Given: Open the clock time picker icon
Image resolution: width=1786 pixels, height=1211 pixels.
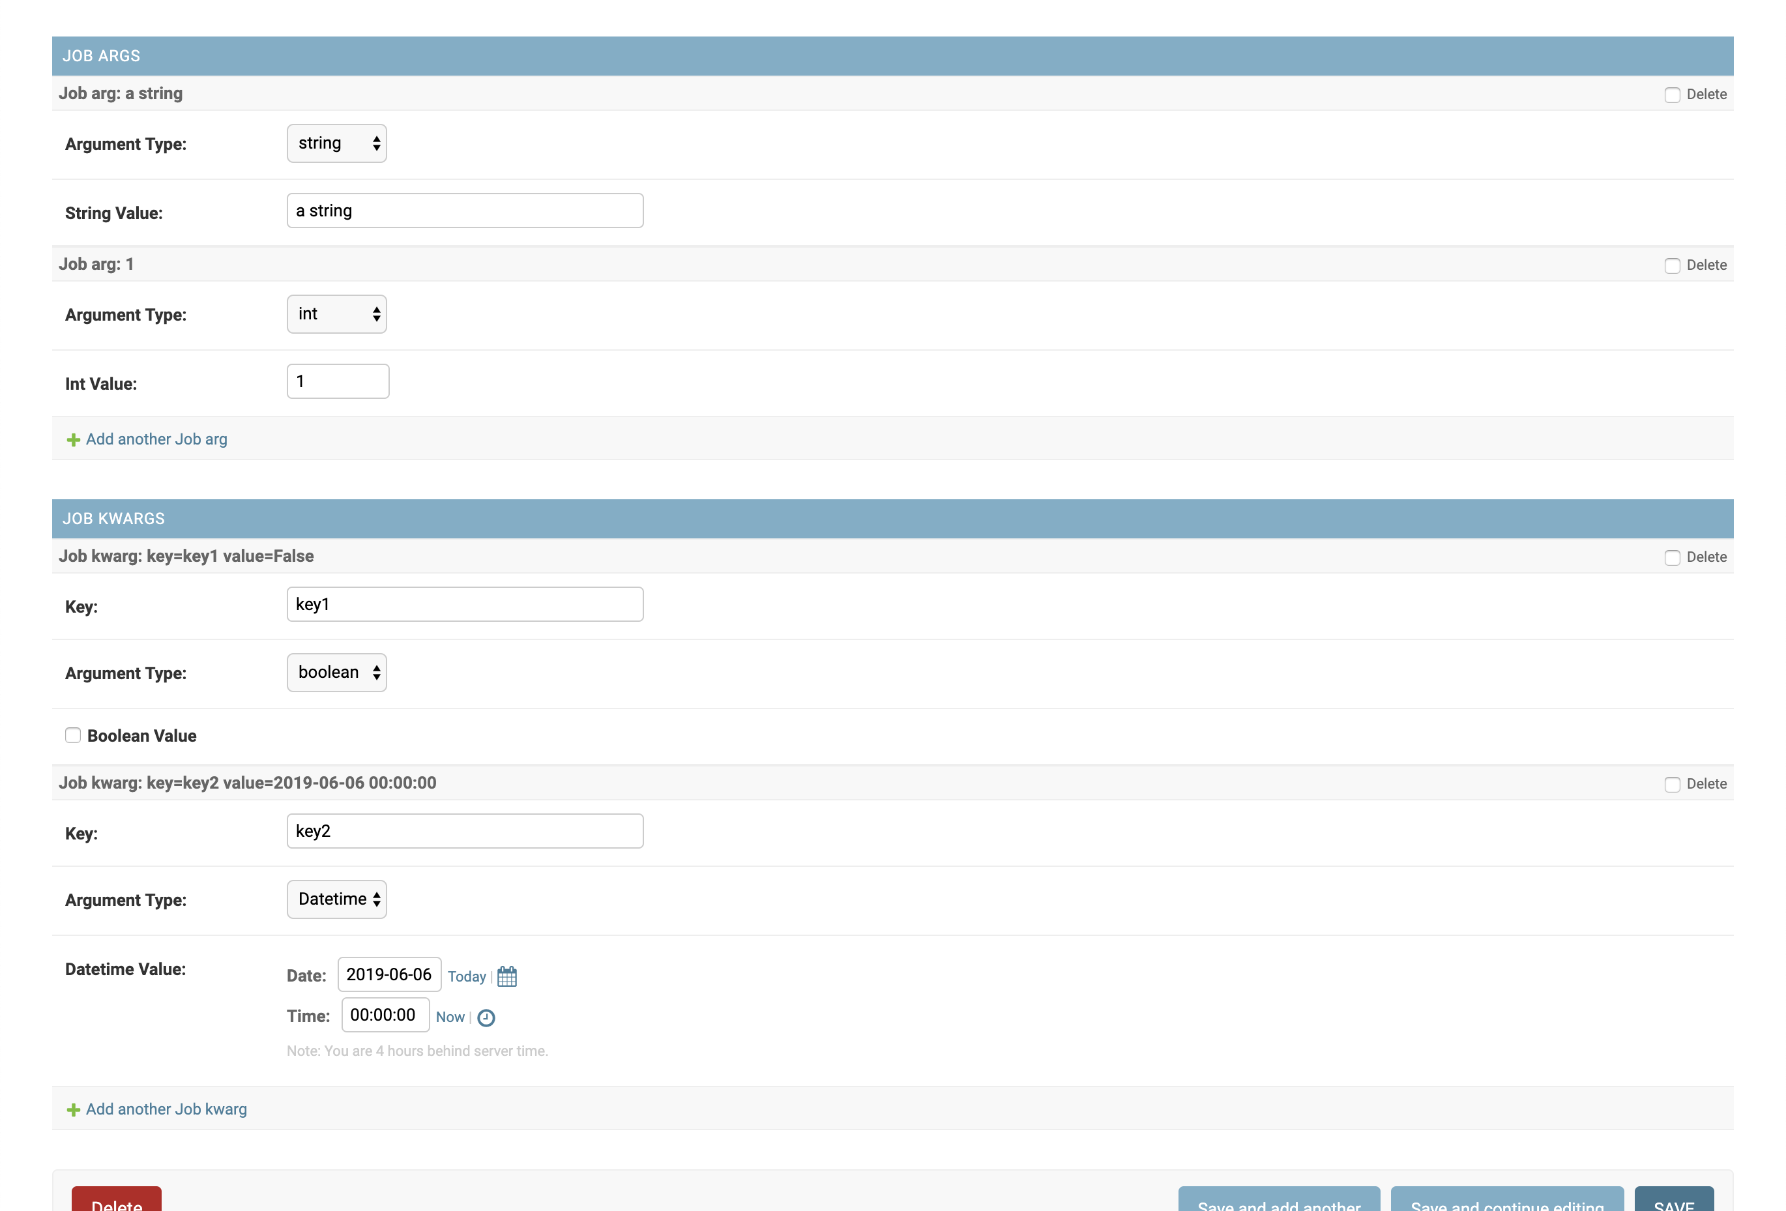Looking at the screenshot, I should (486, 1017).
